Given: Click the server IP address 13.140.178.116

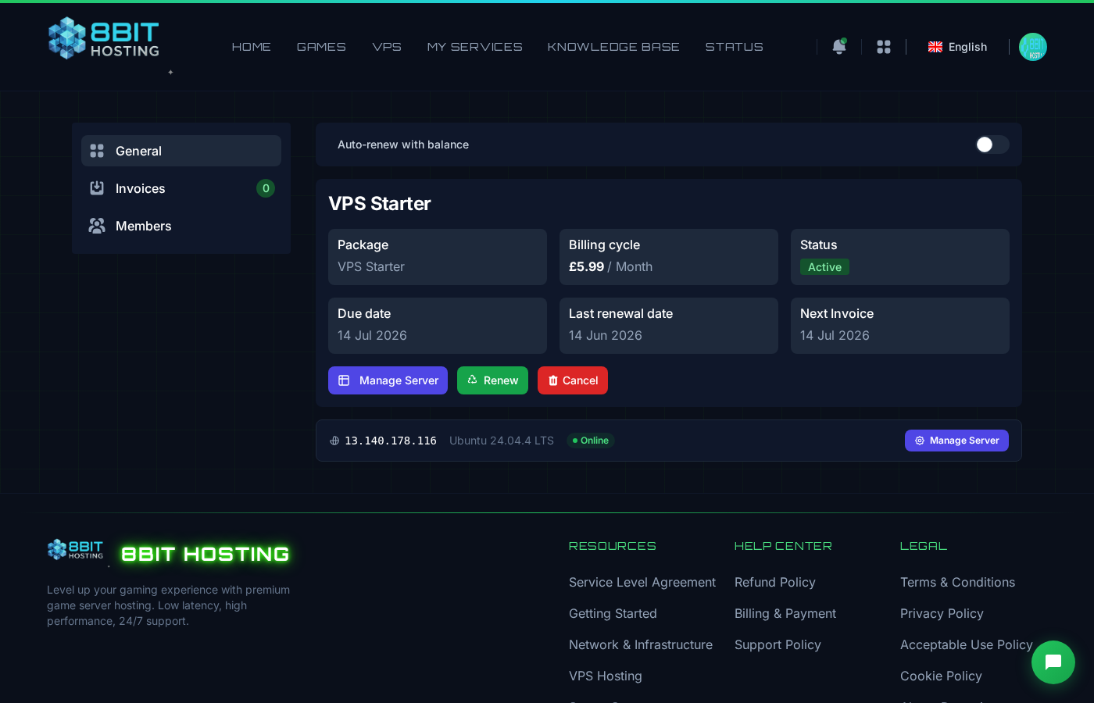Looking at the screenshot, I should click(x=391, y=441).
